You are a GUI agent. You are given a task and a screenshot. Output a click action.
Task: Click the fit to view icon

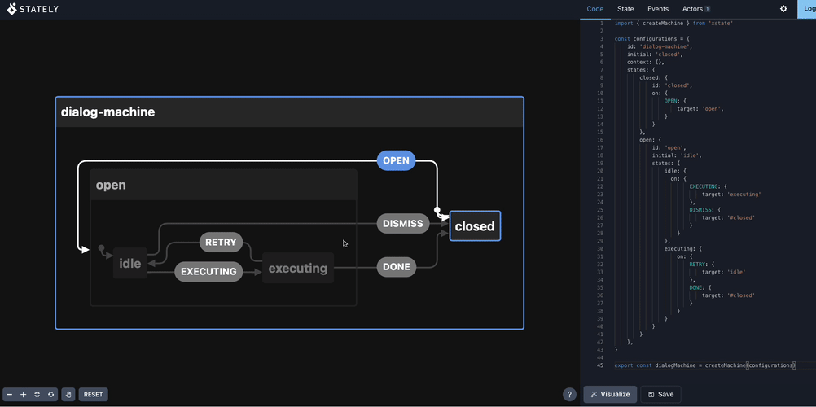37,395
